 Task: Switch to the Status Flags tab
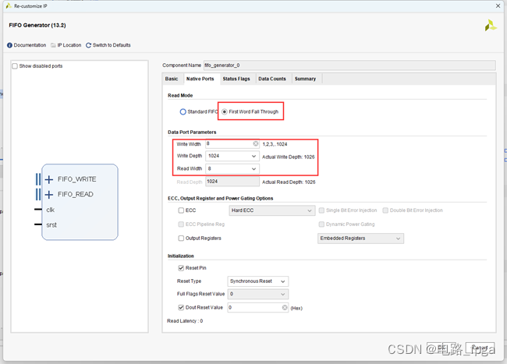coord(236,79)
